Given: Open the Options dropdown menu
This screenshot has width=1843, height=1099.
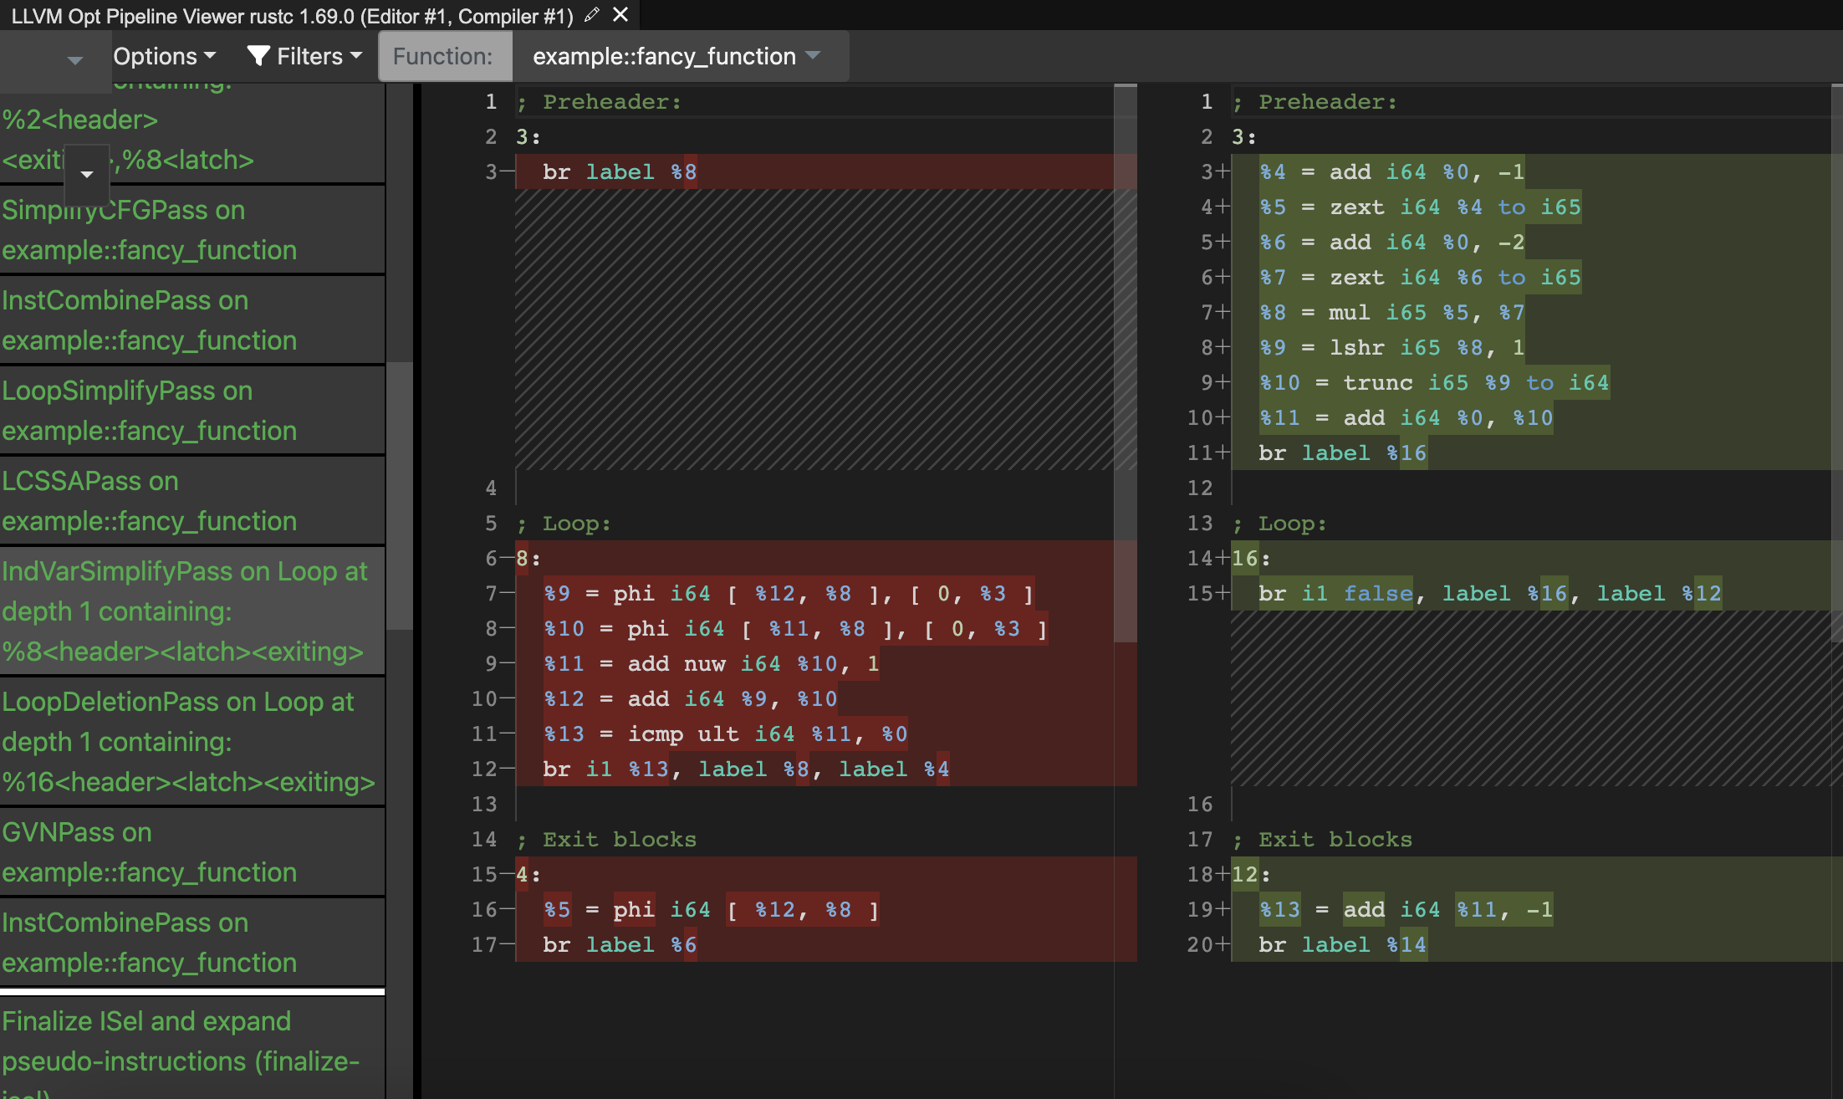Looking at the screenshot, I should tap(165, 56).
